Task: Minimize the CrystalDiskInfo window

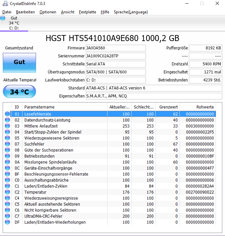Action: tap(187, 3)
